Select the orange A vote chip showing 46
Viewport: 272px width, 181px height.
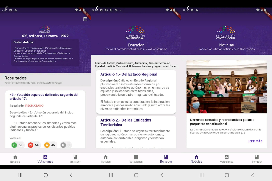coord(50,145)
